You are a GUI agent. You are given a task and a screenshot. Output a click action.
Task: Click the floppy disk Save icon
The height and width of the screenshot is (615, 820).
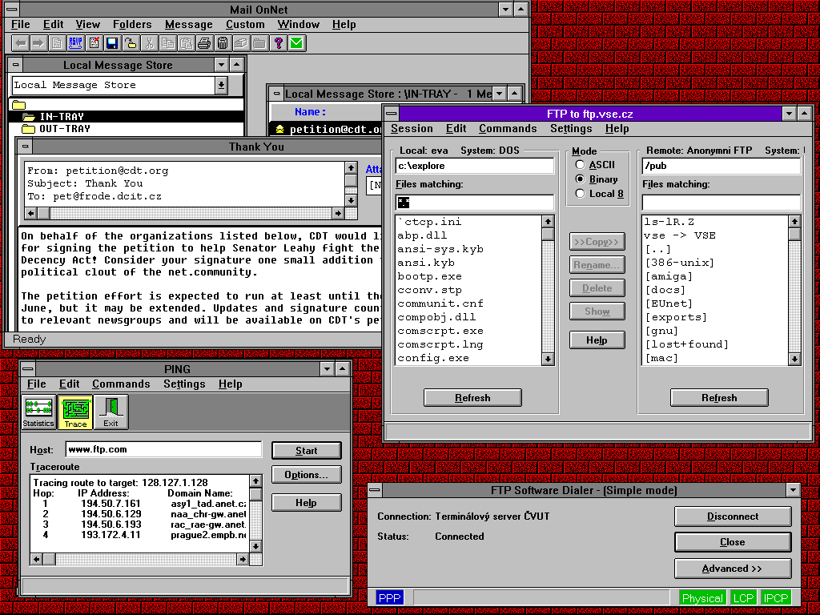[x=112, y=43]
